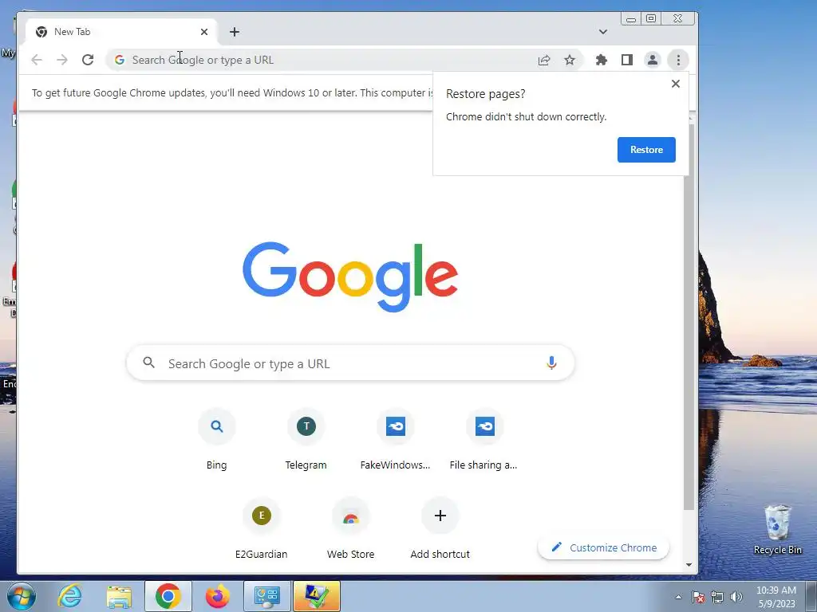The width and height of the screenshot is (817, 612).
Task: Click the Chrome taskbar icon
Action: coord(168,596)
